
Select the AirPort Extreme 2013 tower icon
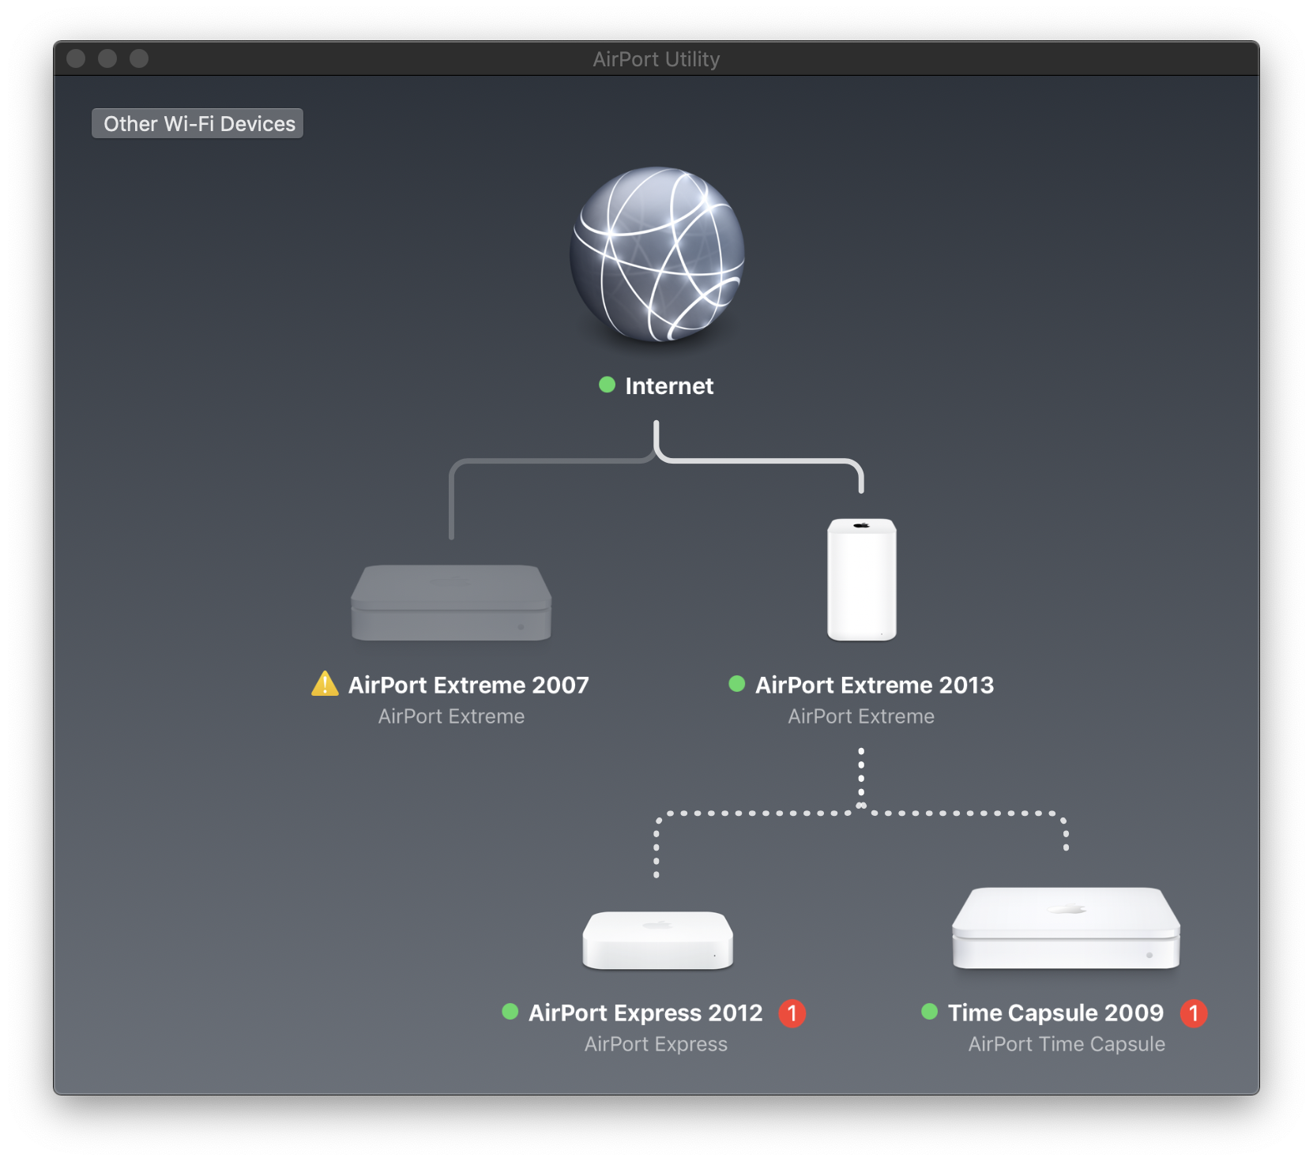(x=861, y=579)
